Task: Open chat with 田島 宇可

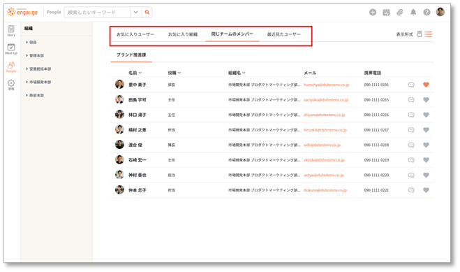Action: (x=411, y=100)
